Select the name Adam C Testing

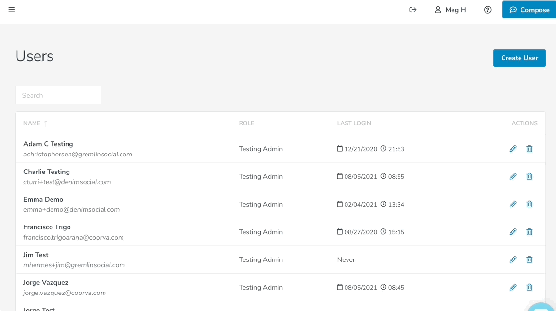pyautogui.click(x=48, y=144)
